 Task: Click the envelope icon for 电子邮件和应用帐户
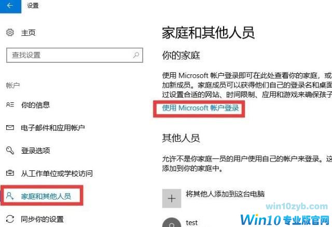10,128
